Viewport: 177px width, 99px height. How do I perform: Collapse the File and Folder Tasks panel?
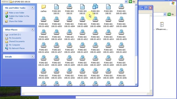click(x=32, y=7)
